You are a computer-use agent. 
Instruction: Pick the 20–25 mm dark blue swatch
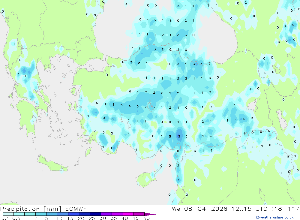(x=85, y=214)
